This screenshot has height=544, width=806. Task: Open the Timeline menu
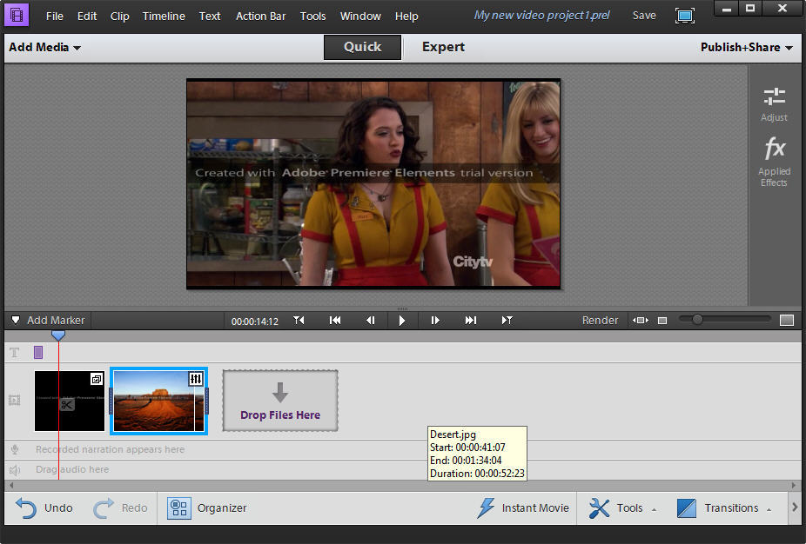coord(164,16)
